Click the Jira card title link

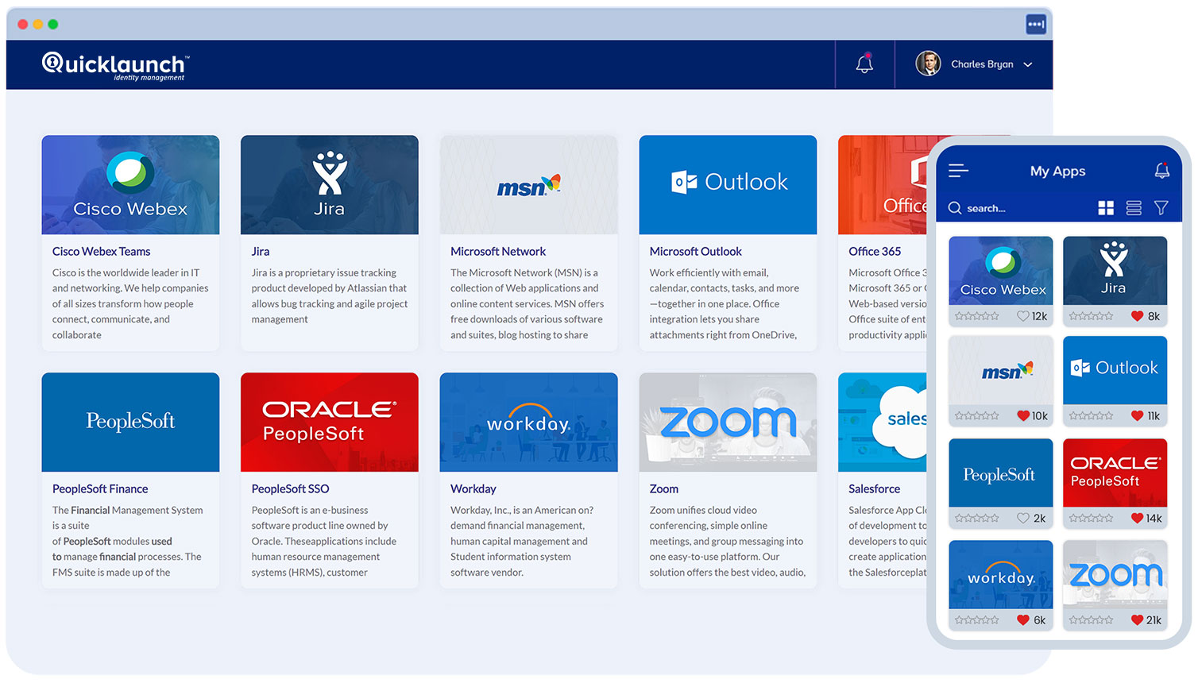261,251
